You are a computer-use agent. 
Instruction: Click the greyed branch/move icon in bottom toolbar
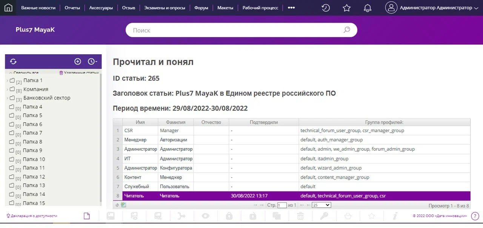[x=182, y=216]
